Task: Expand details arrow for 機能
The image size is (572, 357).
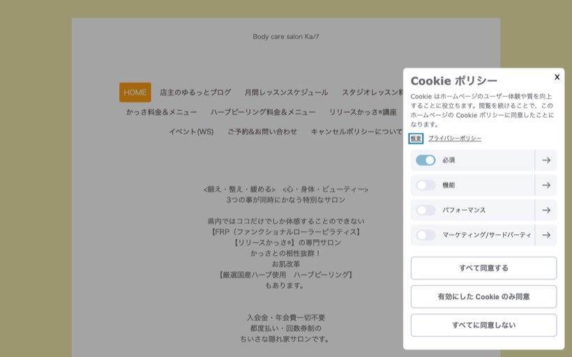Action: tap(546, 185)
